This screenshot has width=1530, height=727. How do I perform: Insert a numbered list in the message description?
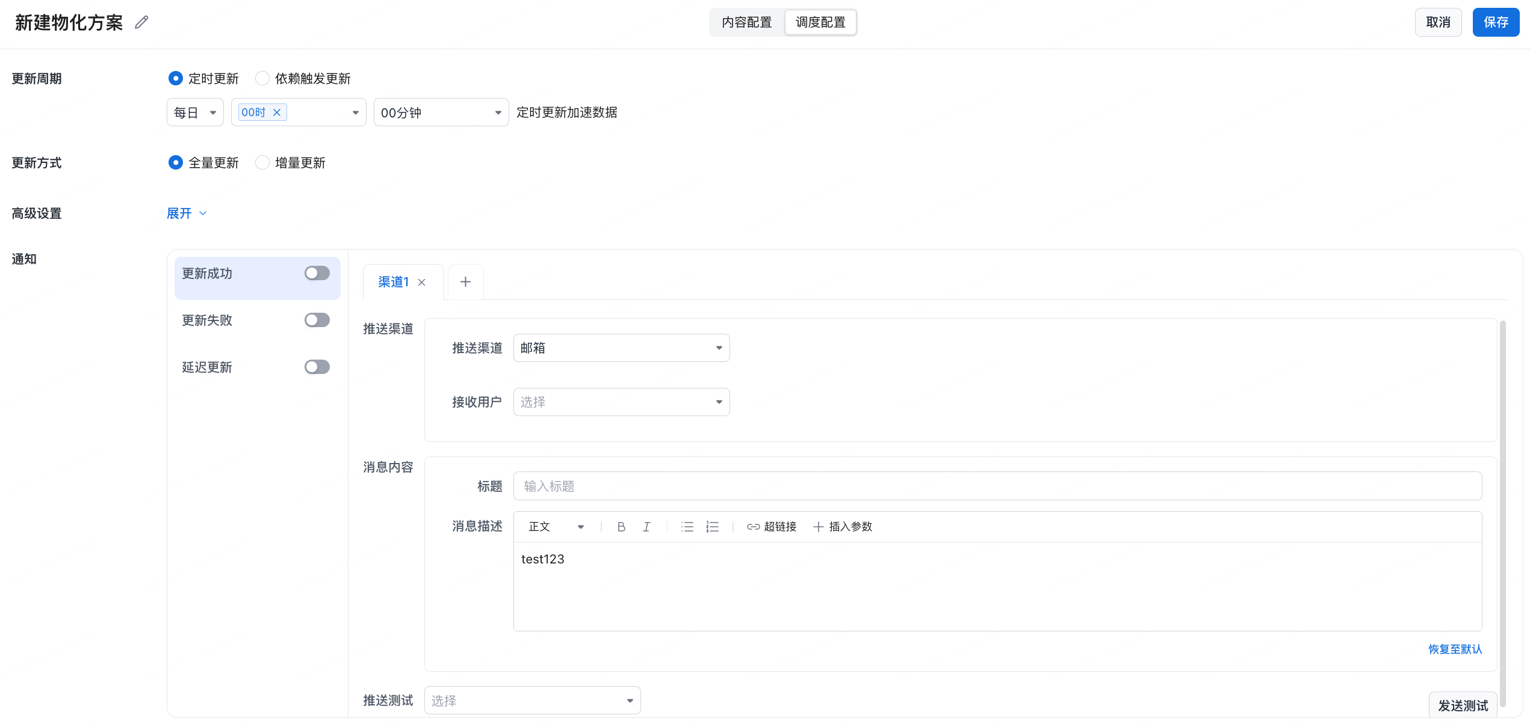point(713,527)
